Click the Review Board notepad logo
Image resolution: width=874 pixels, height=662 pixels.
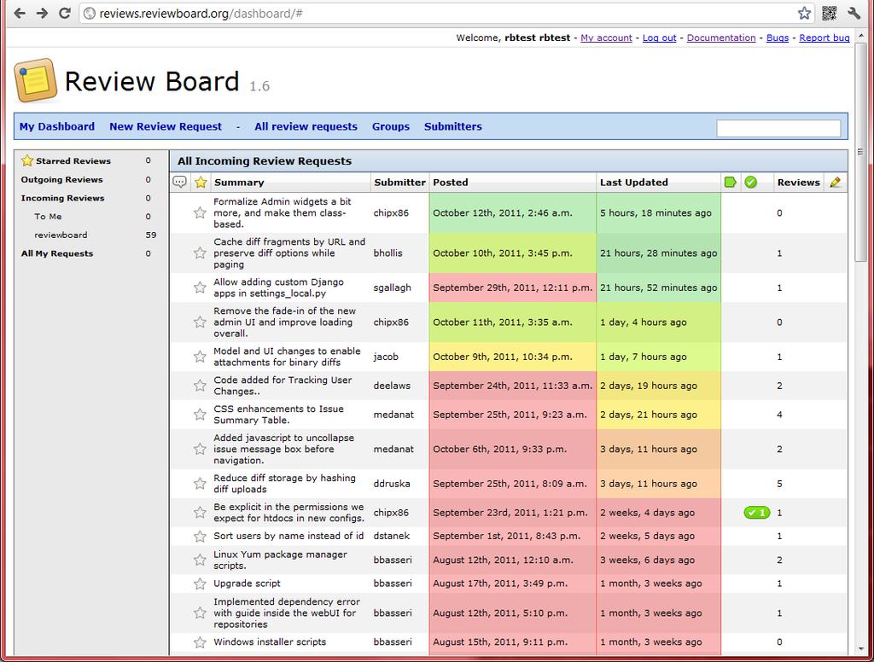tap(35, 80)
